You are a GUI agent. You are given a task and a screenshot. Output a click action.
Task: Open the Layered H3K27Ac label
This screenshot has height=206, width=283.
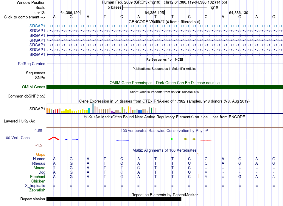(x=19, y=121)
